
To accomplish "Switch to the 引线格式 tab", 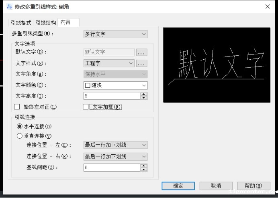I will [21, 23].
